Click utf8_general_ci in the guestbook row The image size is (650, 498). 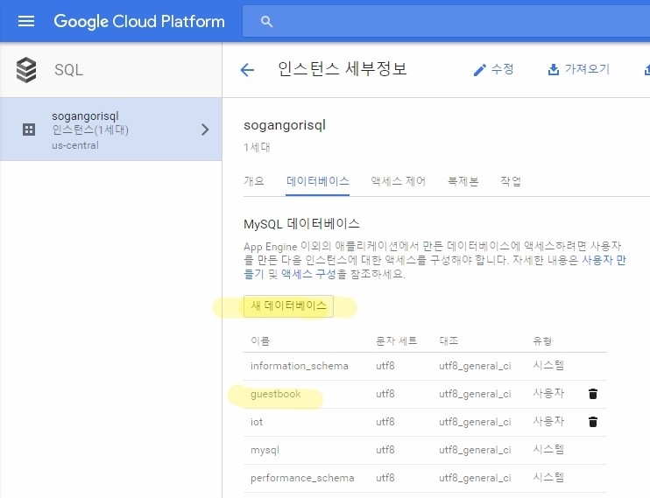(475, 394)
